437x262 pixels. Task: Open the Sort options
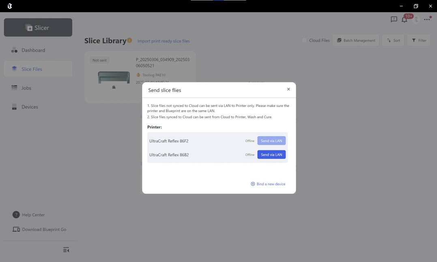(x=393, y=41)
